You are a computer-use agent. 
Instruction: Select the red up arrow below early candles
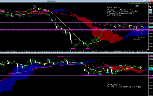pos(20,18)
